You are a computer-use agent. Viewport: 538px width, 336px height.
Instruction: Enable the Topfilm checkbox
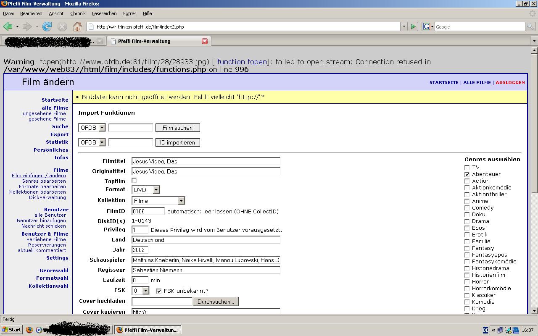coord(134,181)
